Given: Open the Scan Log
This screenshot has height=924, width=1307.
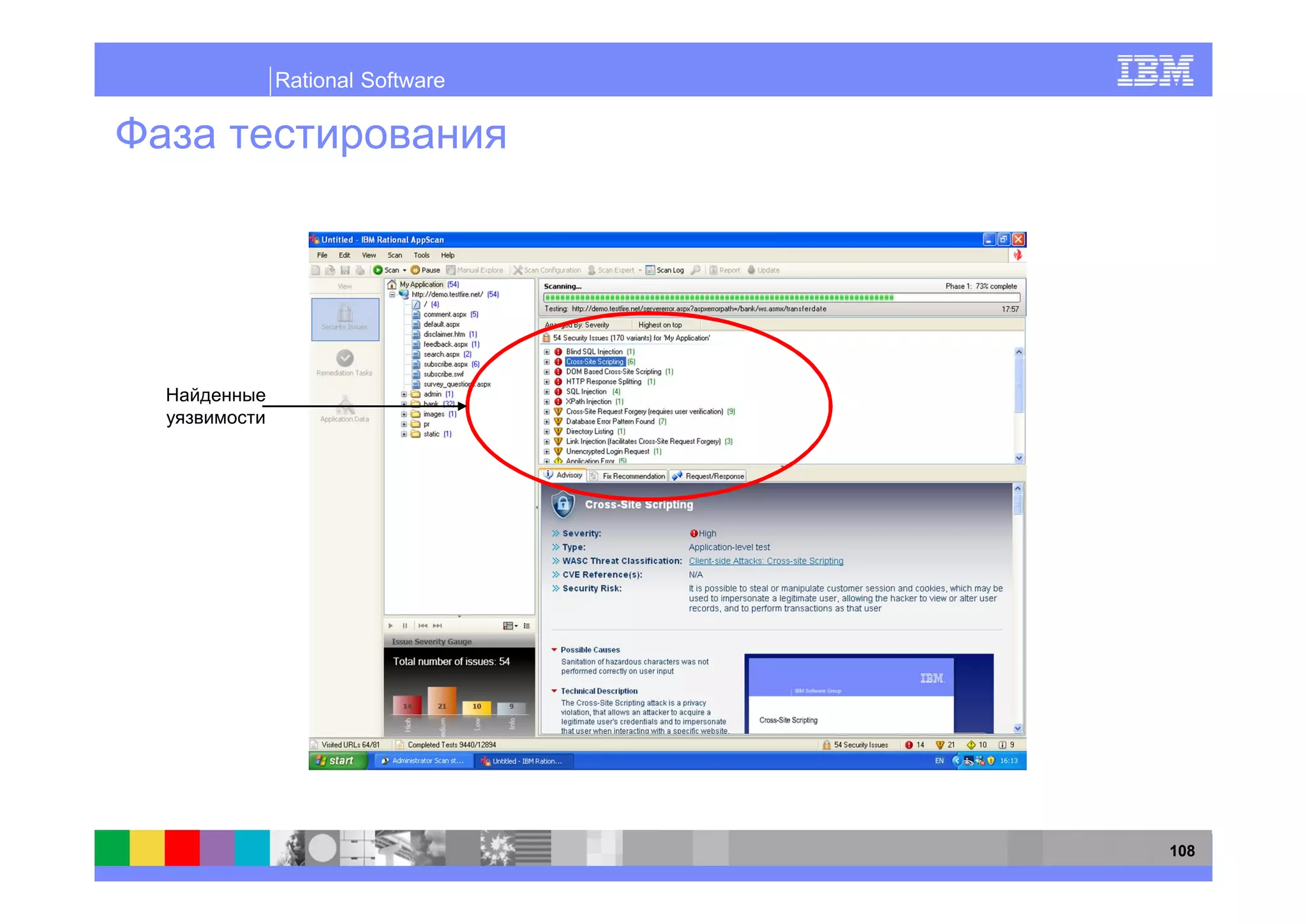Looking at the screenshot, I should [665, 270].
